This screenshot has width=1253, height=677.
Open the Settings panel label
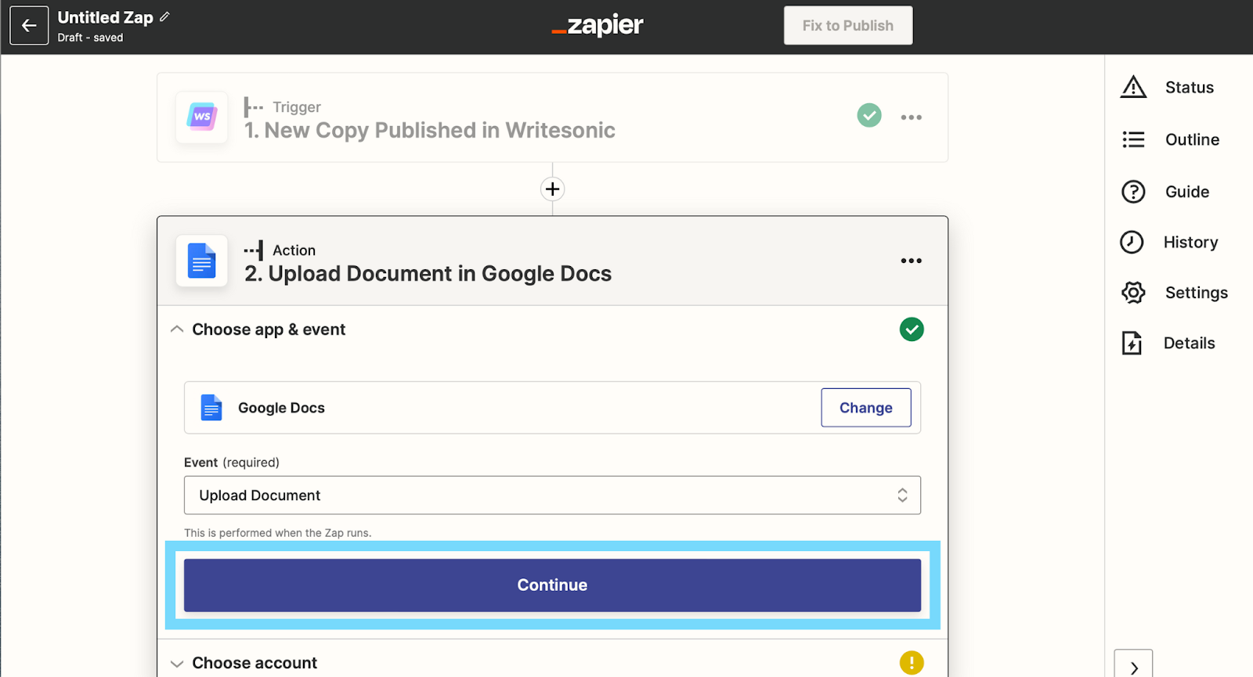pos(1197,293)
